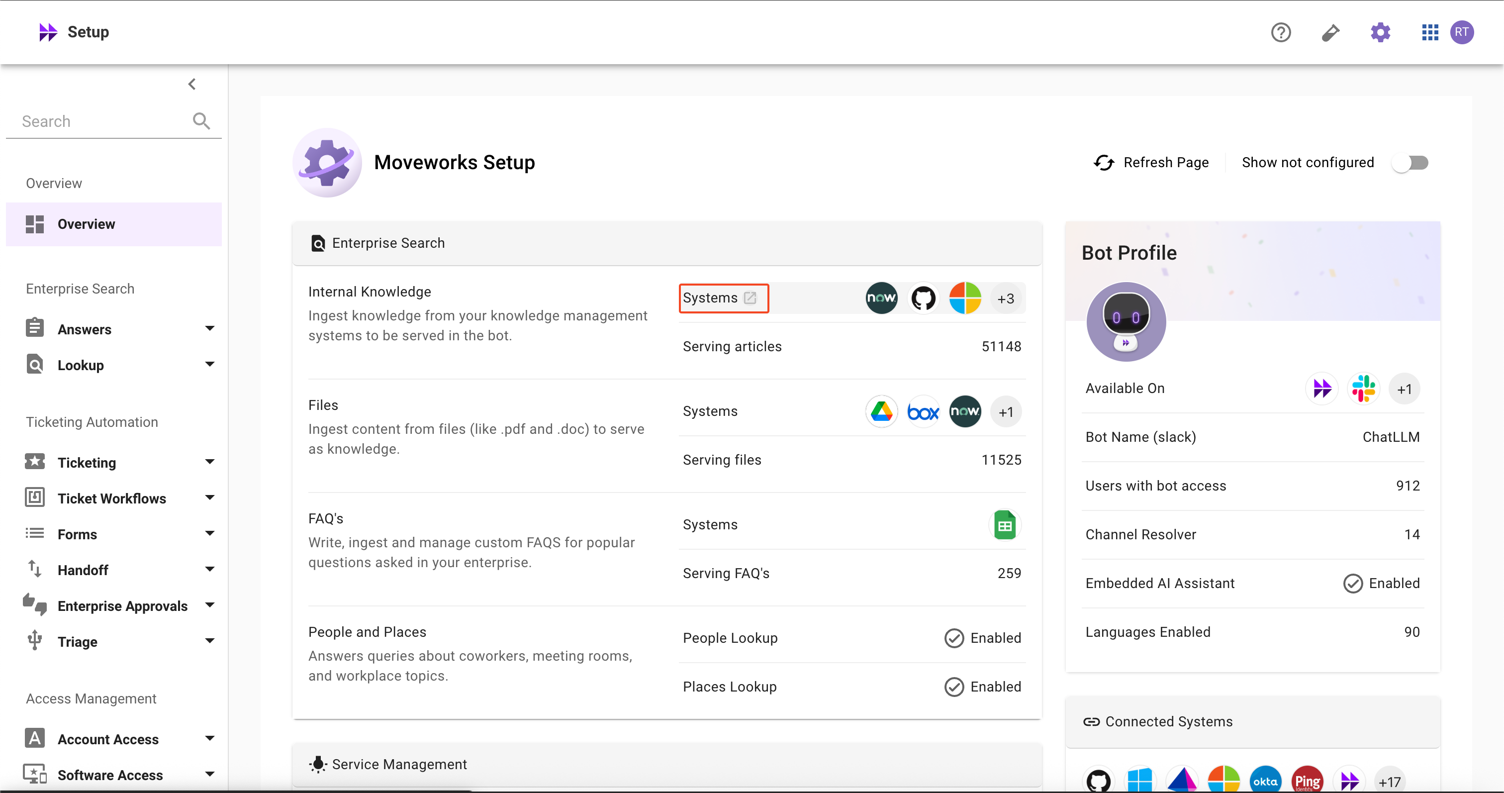Viewport: 1504px width, 793px height.
Task: Click the Microsoft icon in Internal Knowledge systems
Action: click(965, 298)
